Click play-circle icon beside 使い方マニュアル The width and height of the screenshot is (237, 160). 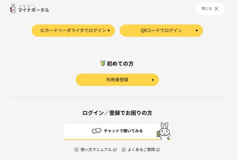[77, 150]
